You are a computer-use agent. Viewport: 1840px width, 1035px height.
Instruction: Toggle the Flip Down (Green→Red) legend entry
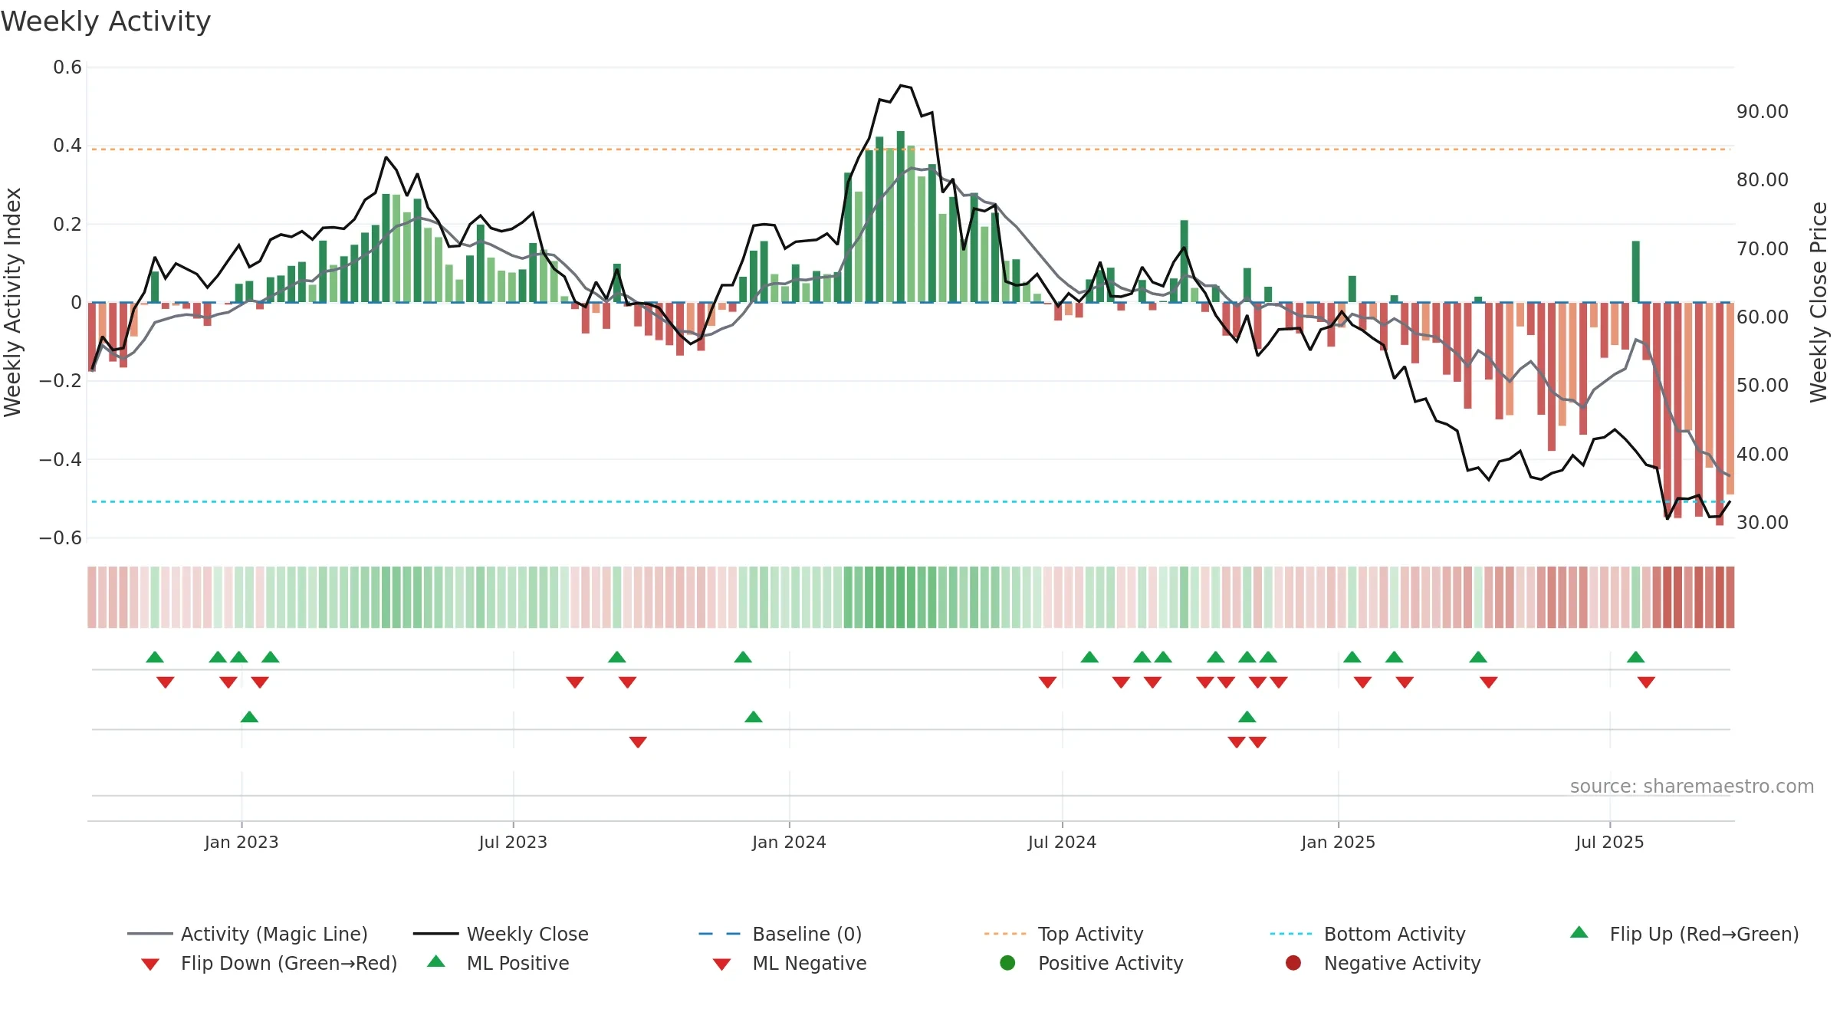[269, 963]
